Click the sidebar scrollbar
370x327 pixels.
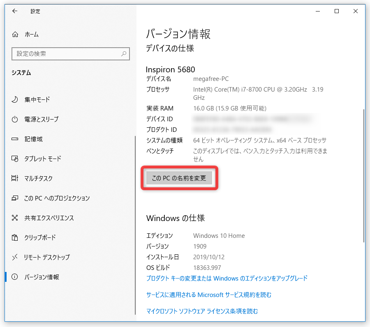[135, 225]
